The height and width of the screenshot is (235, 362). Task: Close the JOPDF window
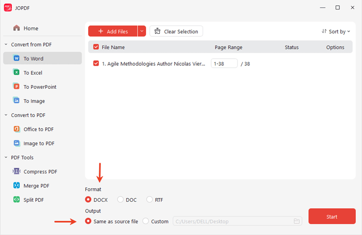[352, 8]
